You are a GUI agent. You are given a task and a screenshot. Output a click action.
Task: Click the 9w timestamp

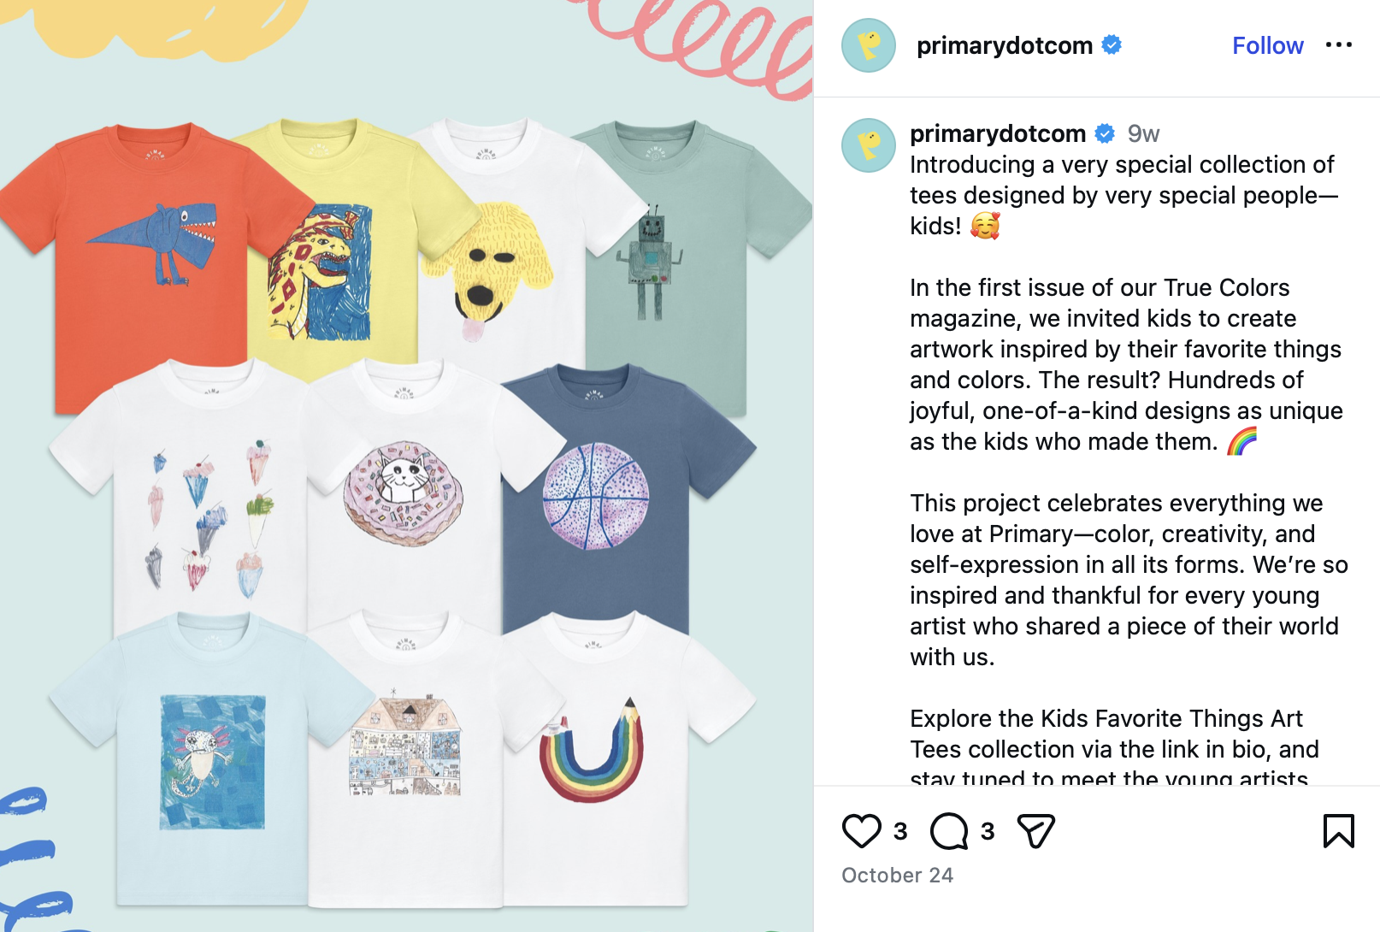(x=1143, y=133)
